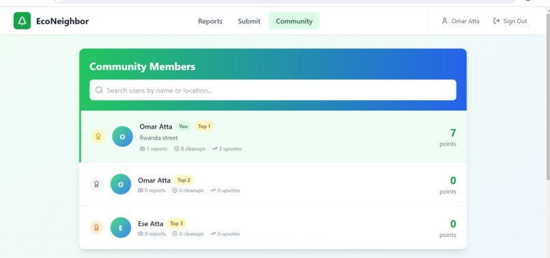Click the check icon in Top 1 cleanups
Screen dimensions: 550x258
[177, 149]
